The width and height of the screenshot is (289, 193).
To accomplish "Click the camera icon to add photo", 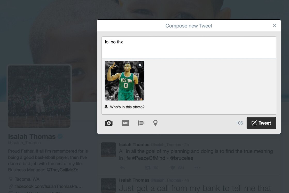I will pos(109,123).
